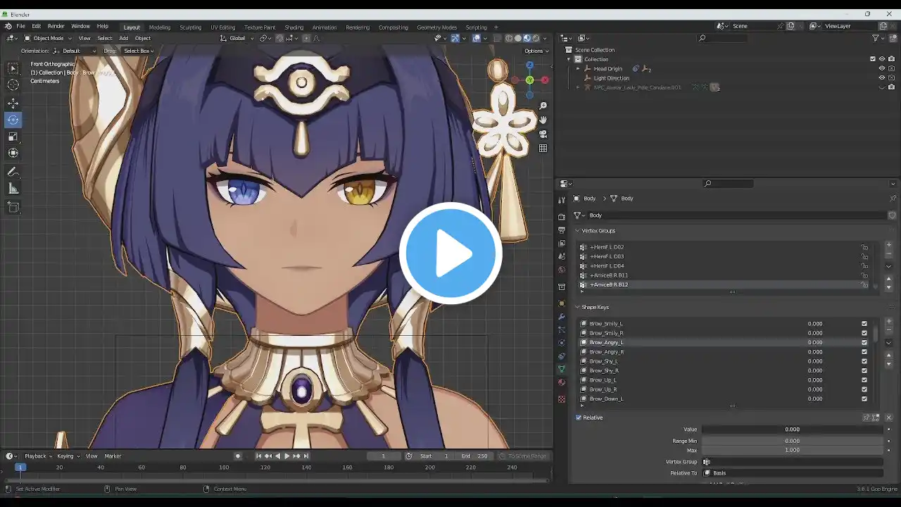This screenshot has width=901, height=507.
Task: Switch to the Sculpting workspace tab
Action: 190,27
